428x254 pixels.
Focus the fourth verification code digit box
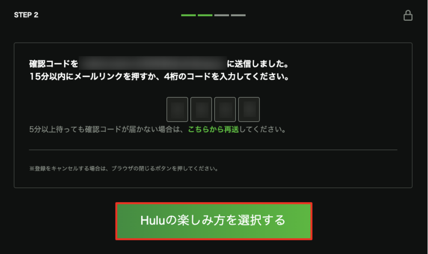pyautogui.click(x=249, y=109)
